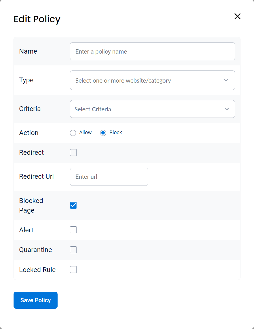Uncheck the Blocked Page checkbox
The image size is (254, 329).
(73, 205)
